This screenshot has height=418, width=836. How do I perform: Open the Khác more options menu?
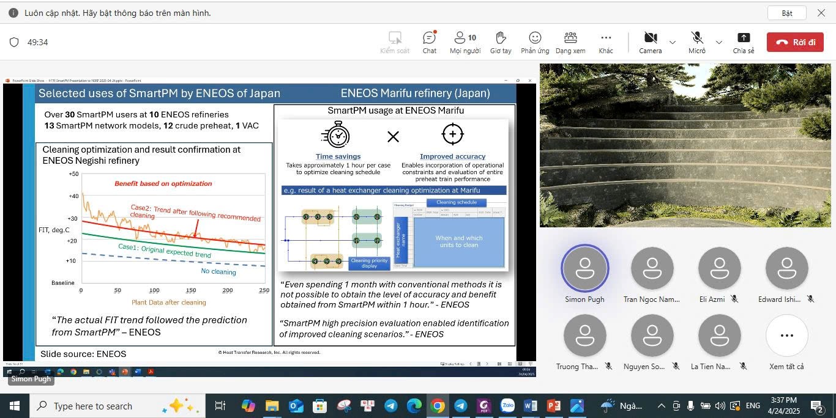606,42
